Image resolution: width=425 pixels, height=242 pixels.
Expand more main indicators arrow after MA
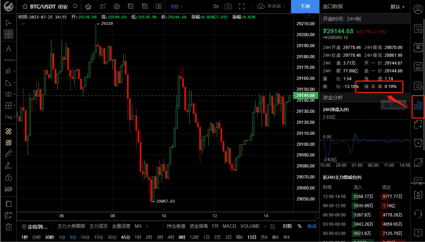click(x=147, y=226)
